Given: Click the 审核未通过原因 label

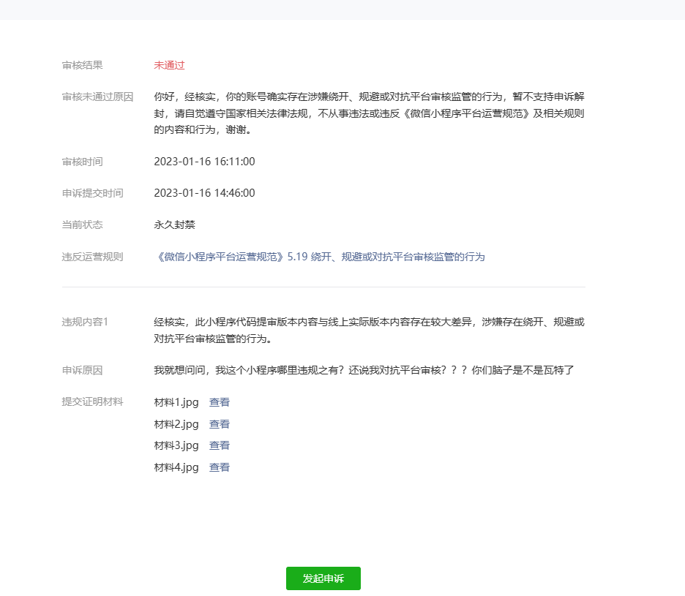Looking at the screenshot, I should pyautogui.click(x=97, y=97).
